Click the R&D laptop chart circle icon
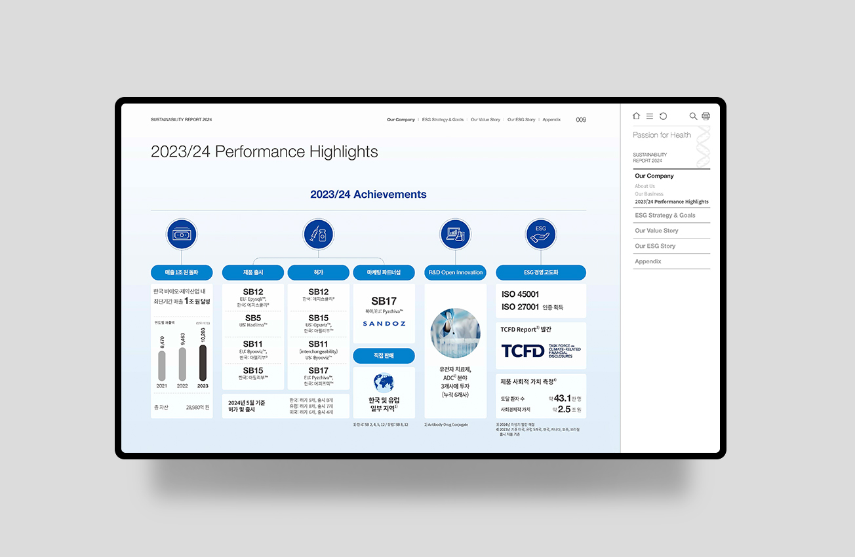Viewport: 855px width, 557px height. click(456, 234)
